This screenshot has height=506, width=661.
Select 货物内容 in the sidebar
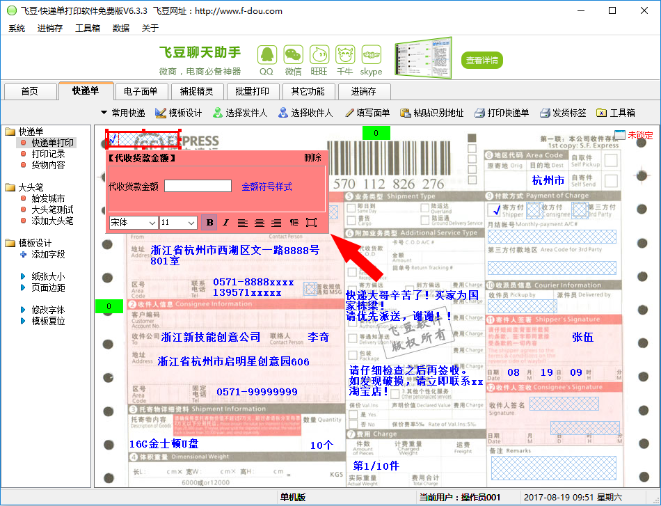(x=48, y=165)
